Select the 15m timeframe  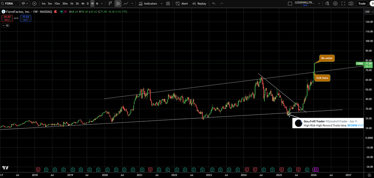[x=57, y=4]
